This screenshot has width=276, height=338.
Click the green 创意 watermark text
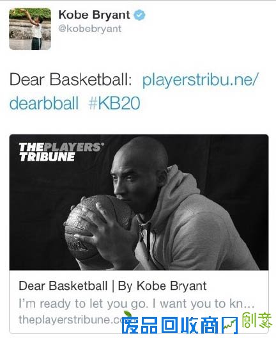click(256, 320)
